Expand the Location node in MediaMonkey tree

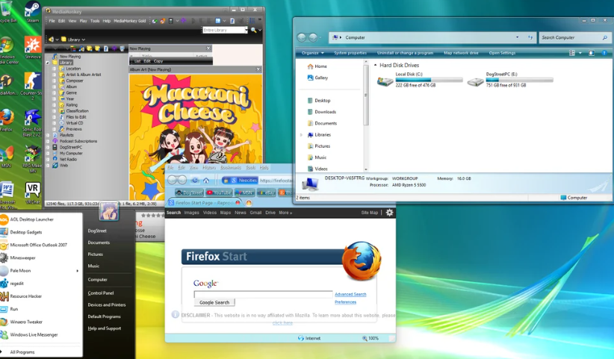pyautogui.click(x=54, y=69)
